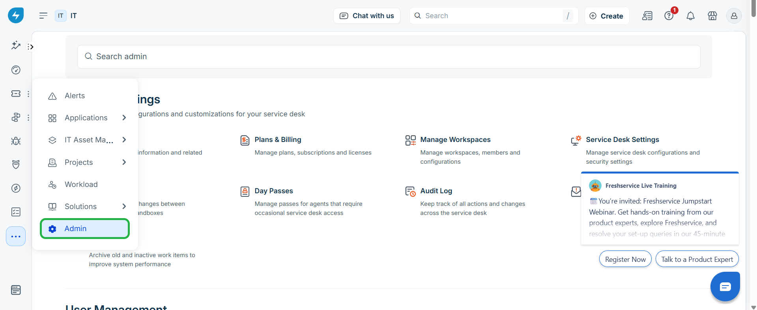Screen dimensions: 757x310
Task: Open the Manage Workspaces link
Action: 455,140
